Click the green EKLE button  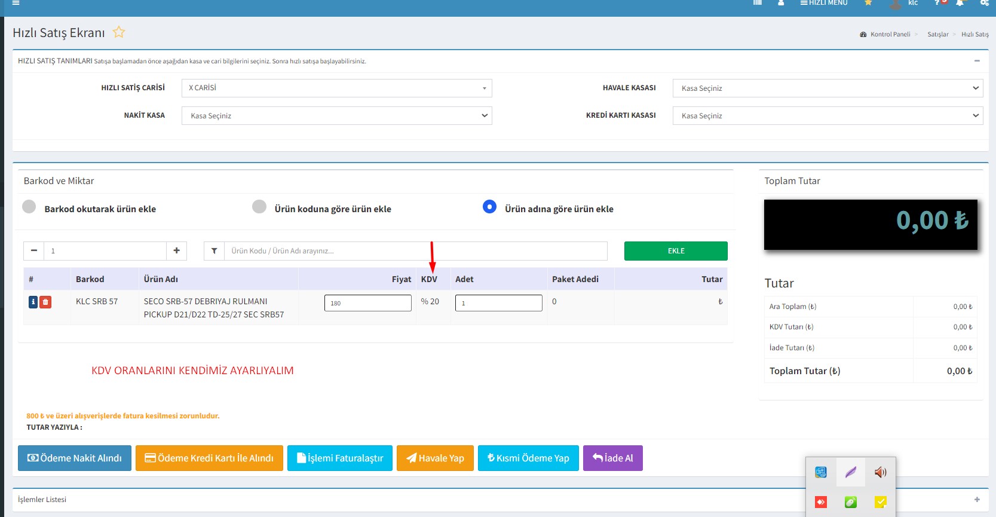(676, 251)
